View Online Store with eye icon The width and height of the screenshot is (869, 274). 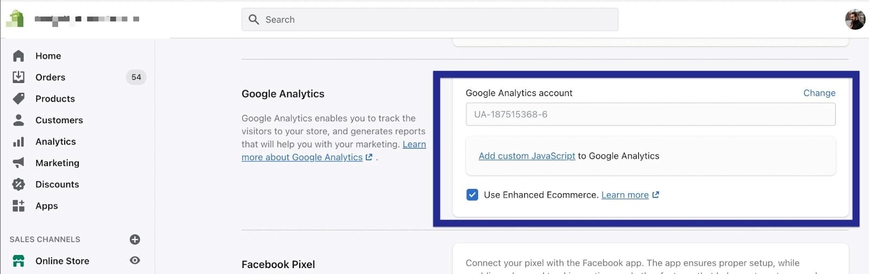[x=135, y=261]
